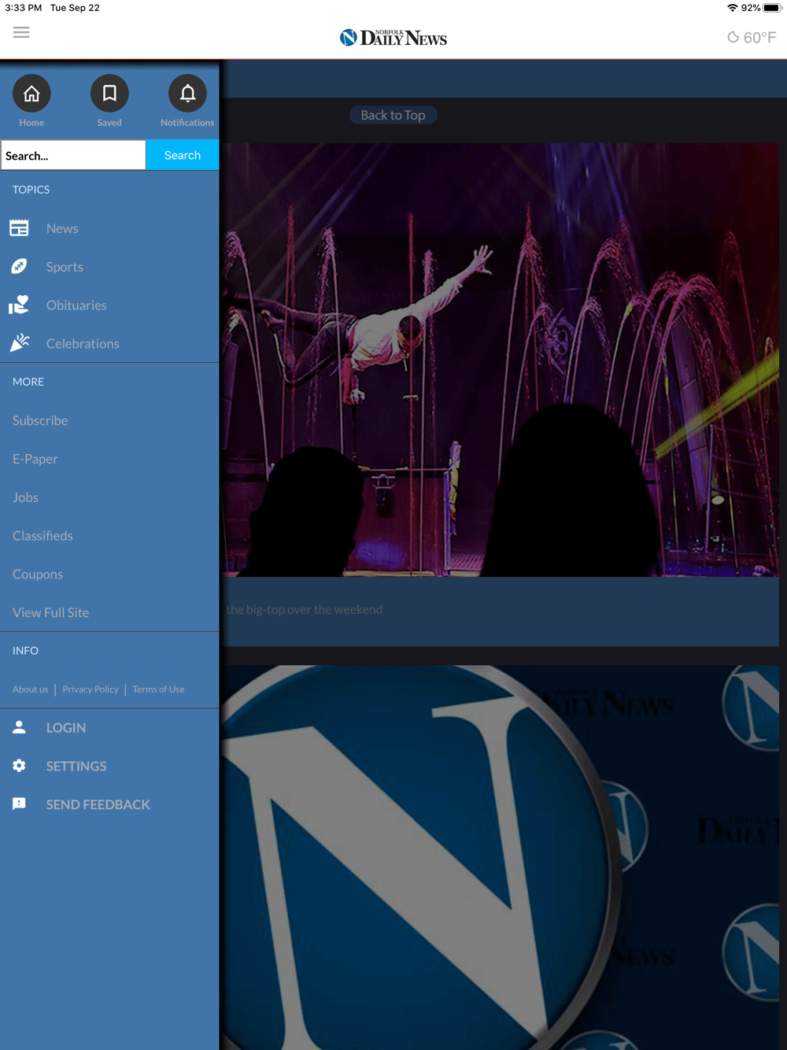787x1050 pixels.
Task: Open the Saved bookmark icon
Action: [x=109, y=94]
